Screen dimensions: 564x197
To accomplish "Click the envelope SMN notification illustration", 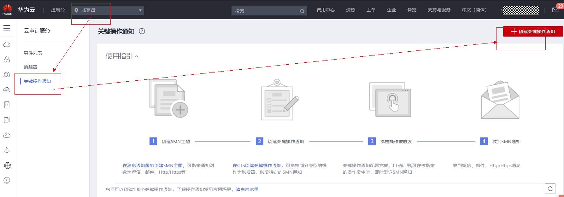I will 500,100.
